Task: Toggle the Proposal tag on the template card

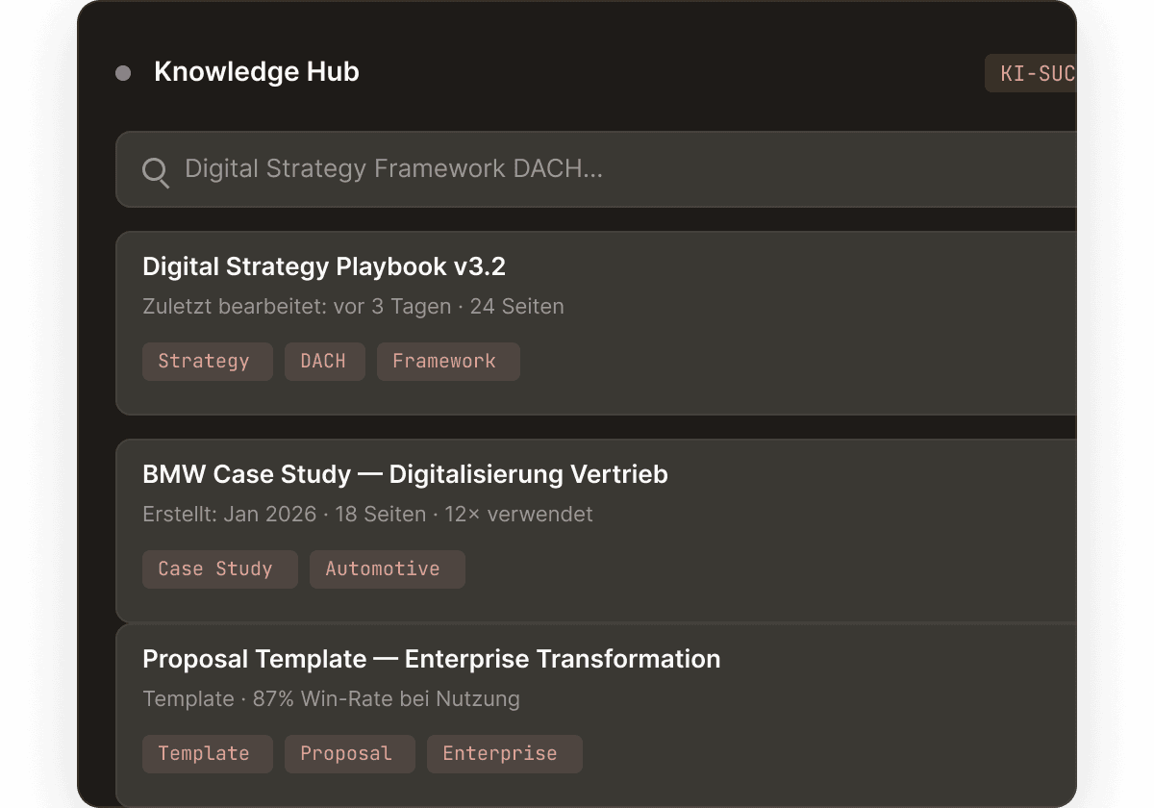Action: 349,753
